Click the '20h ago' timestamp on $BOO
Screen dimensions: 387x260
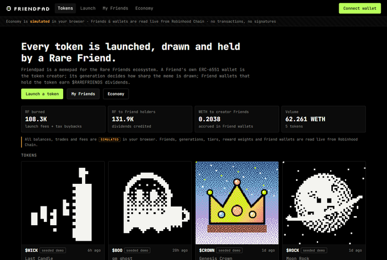point(180,250)
